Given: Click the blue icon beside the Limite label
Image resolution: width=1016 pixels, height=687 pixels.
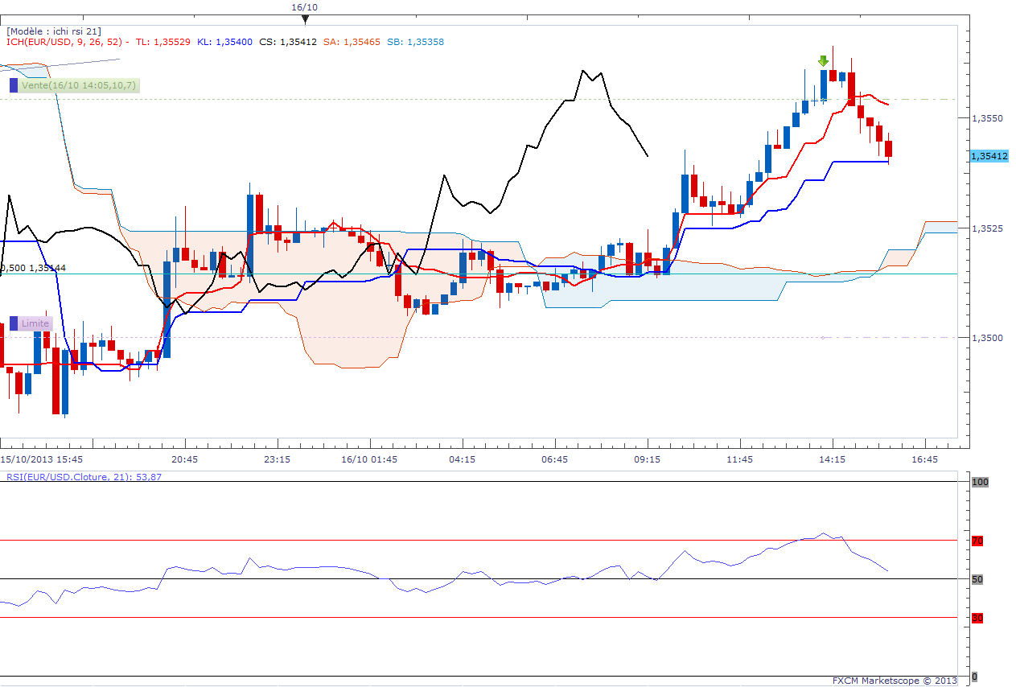Looking at the screenshot, I should coord(14,323).
